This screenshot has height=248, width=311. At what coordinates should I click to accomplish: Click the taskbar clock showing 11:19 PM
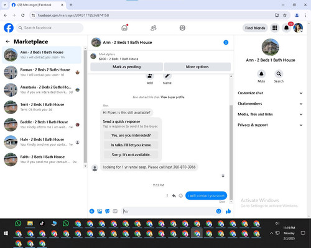[289, 233]
